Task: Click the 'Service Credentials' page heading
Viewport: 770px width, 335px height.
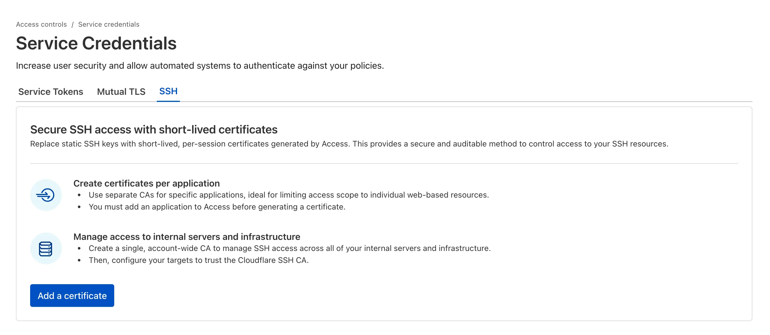Action: click(96, 44)
